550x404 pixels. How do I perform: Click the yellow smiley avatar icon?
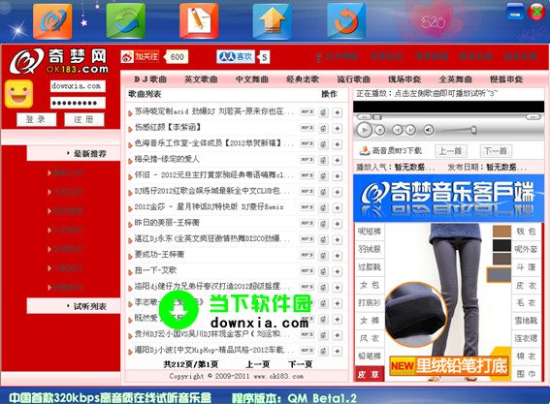tap(19, 94)
